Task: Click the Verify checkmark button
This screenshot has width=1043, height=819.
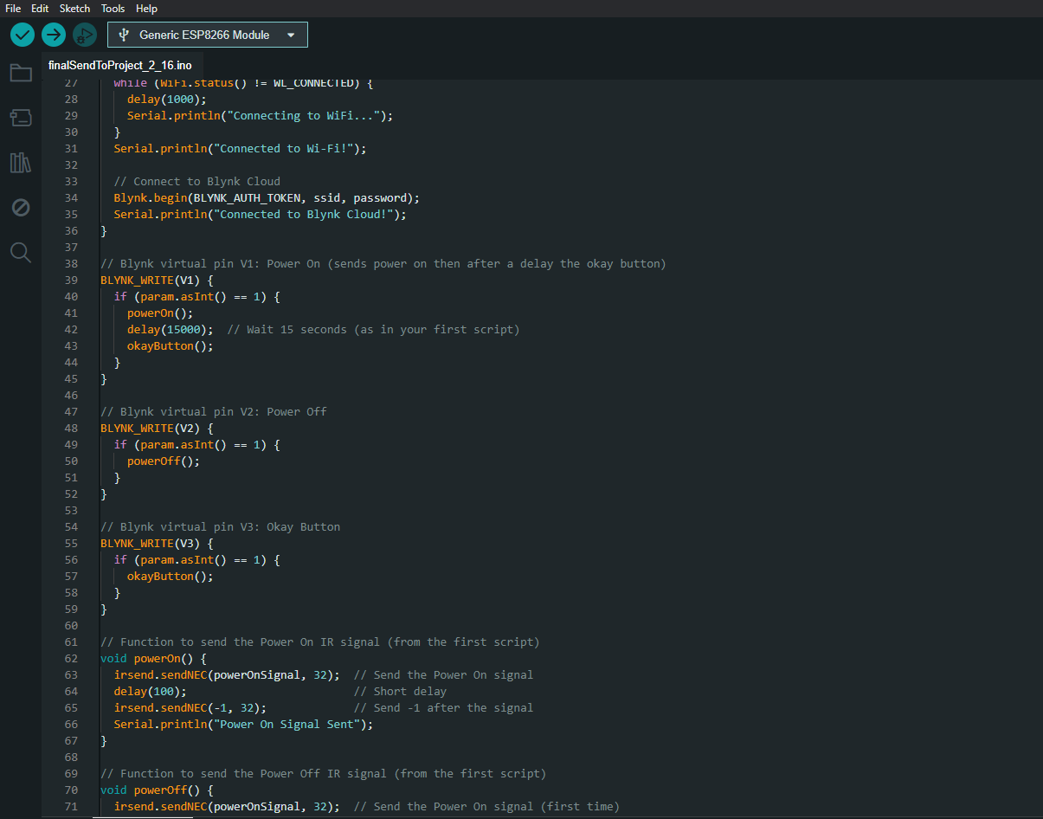Action: click(x=23, y=35)
